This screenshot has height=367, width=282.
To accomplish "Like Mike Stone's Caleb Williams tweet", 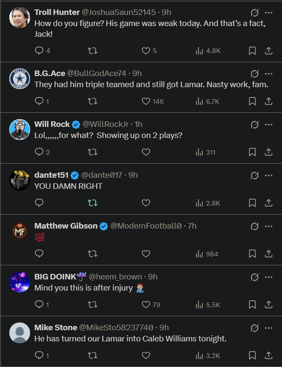I will (x=146, y=355).
